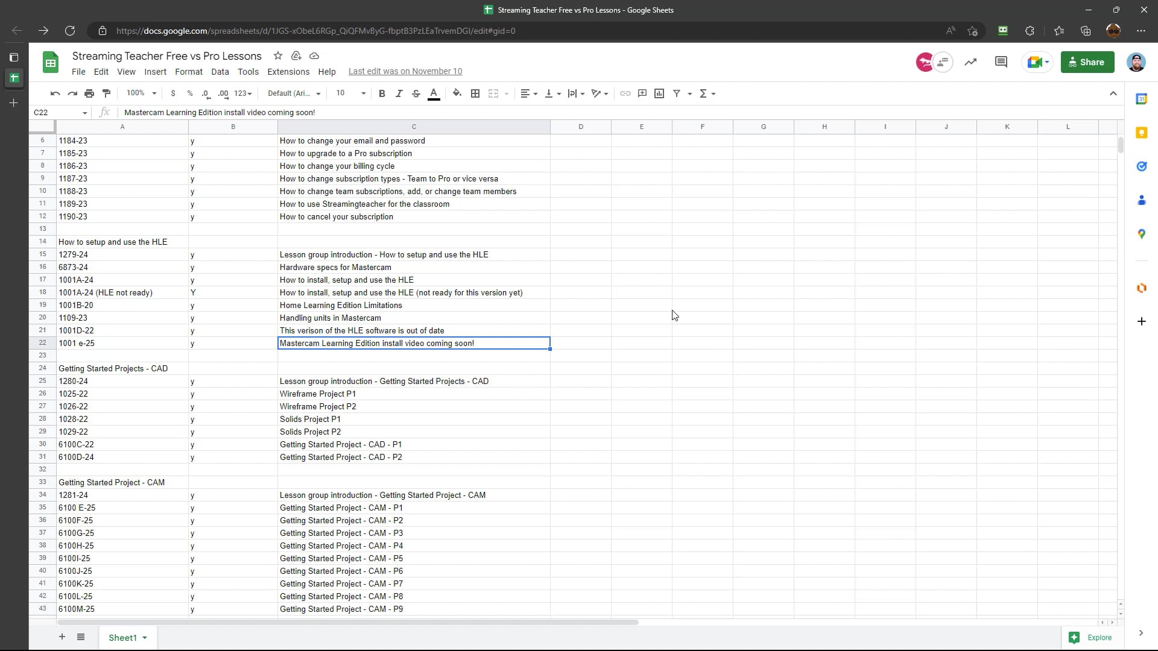Format as currency with the dollar icon
Viewport: 1158px width, 651px height.
(x=173, y=93)
